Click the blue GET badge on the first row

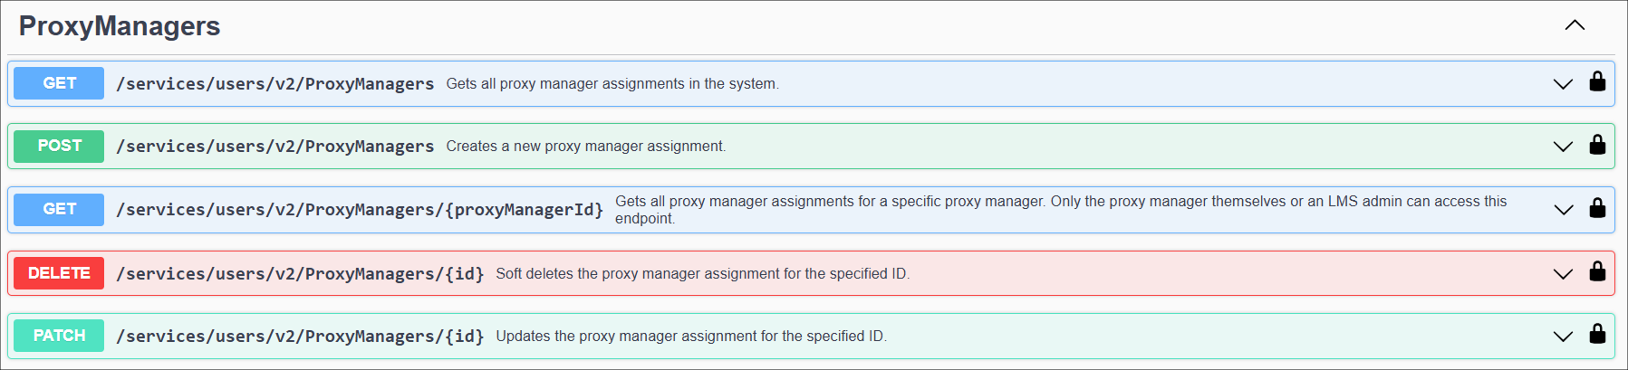pyautogui.click(x=59, y=83)
